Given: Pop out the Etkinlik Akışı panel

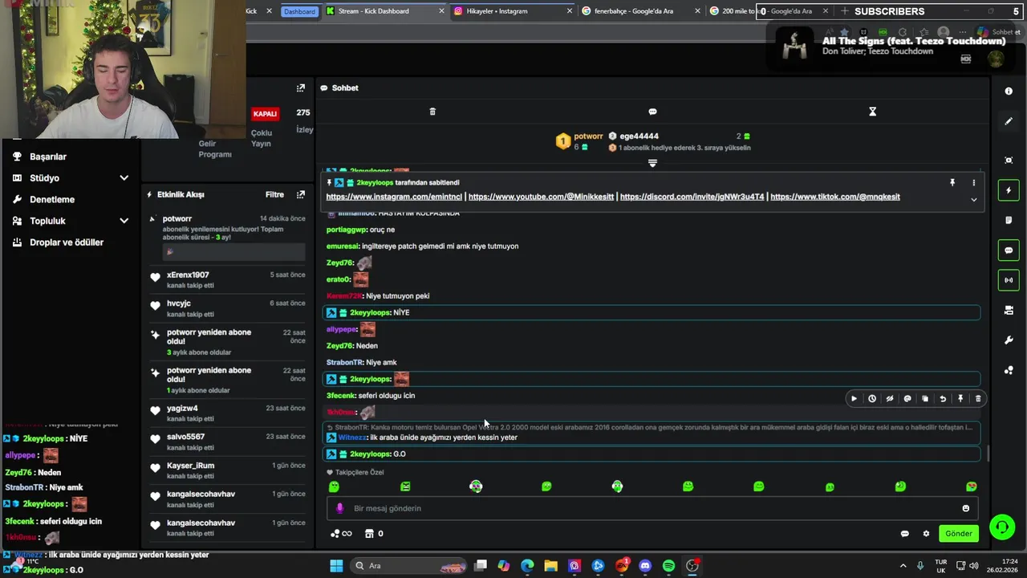Looking at the screenshot, I should point(301,194).
